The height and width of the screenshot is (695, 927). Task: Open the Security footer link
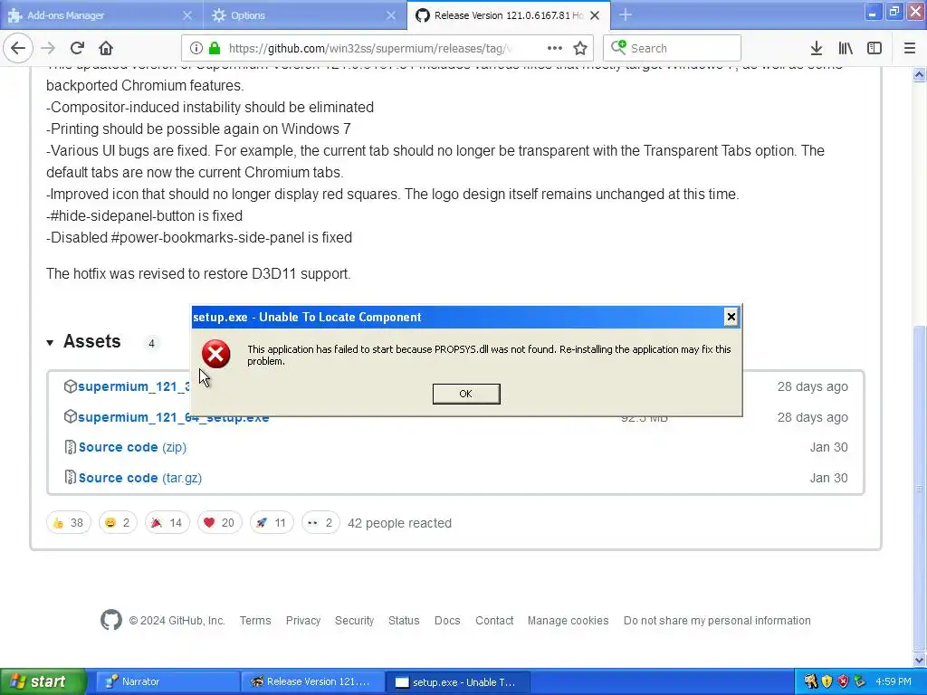(355, 621)
